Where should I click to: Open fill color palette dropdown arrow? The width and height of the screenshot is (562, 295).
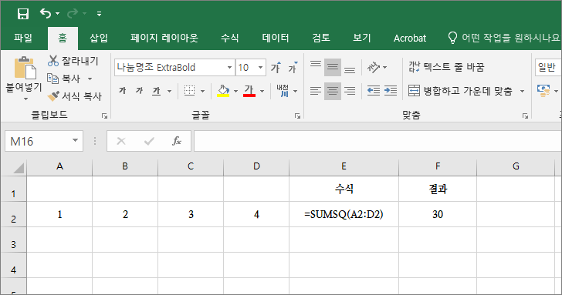click(x=235, y=91)
